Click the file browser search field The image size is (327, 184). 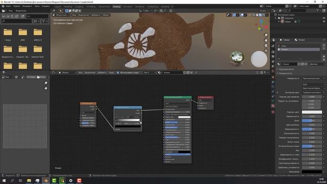click(x=17, y=21)
